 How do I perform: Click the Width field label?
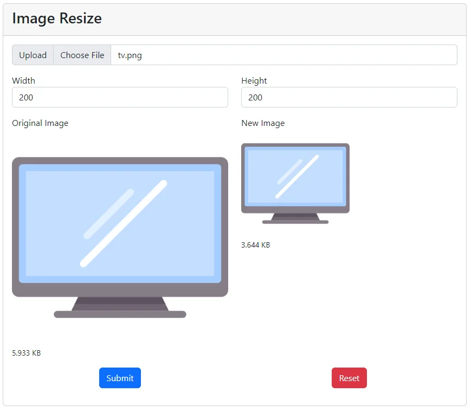(x=23, y=80)
